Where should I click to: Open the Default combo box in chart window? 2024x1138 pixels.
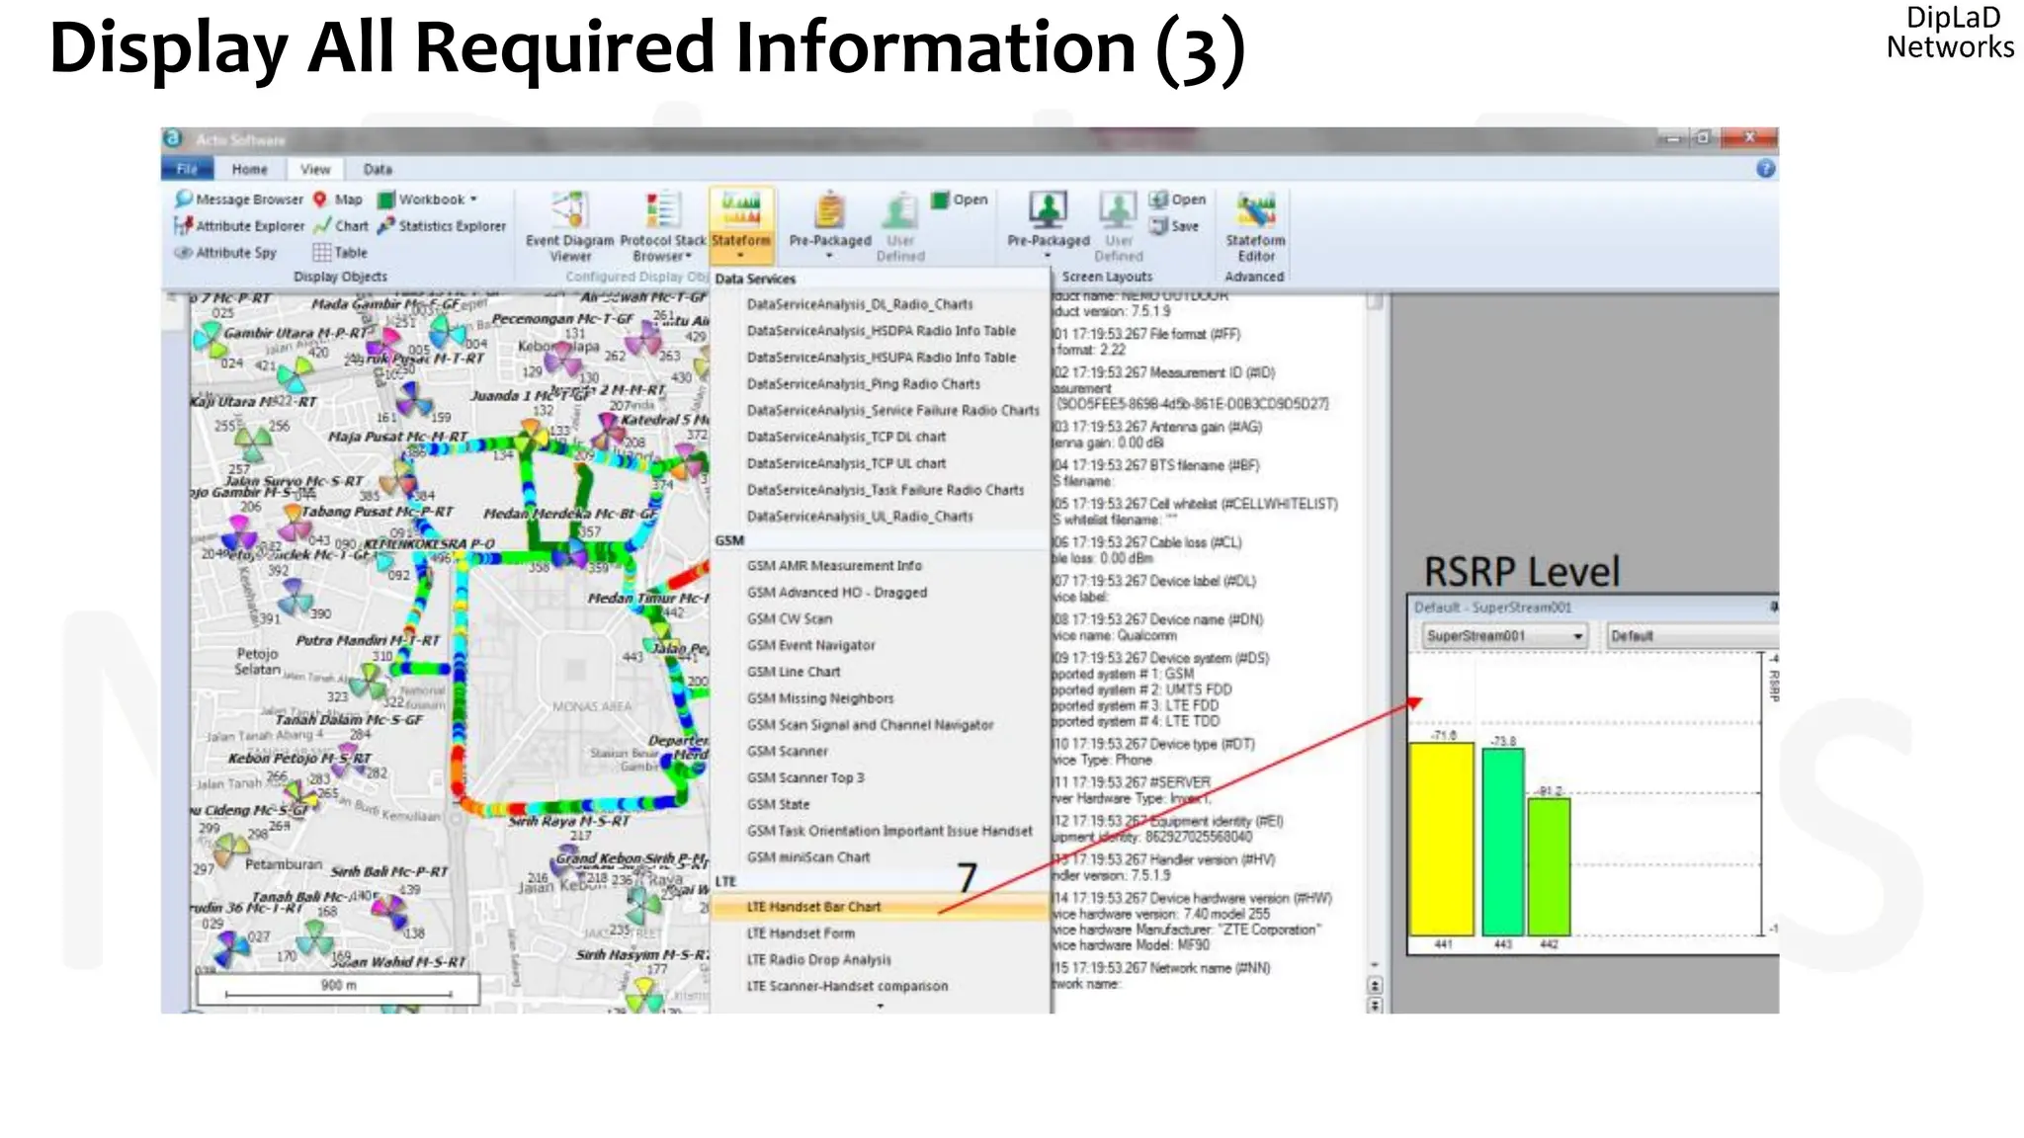coord(1691,636)
